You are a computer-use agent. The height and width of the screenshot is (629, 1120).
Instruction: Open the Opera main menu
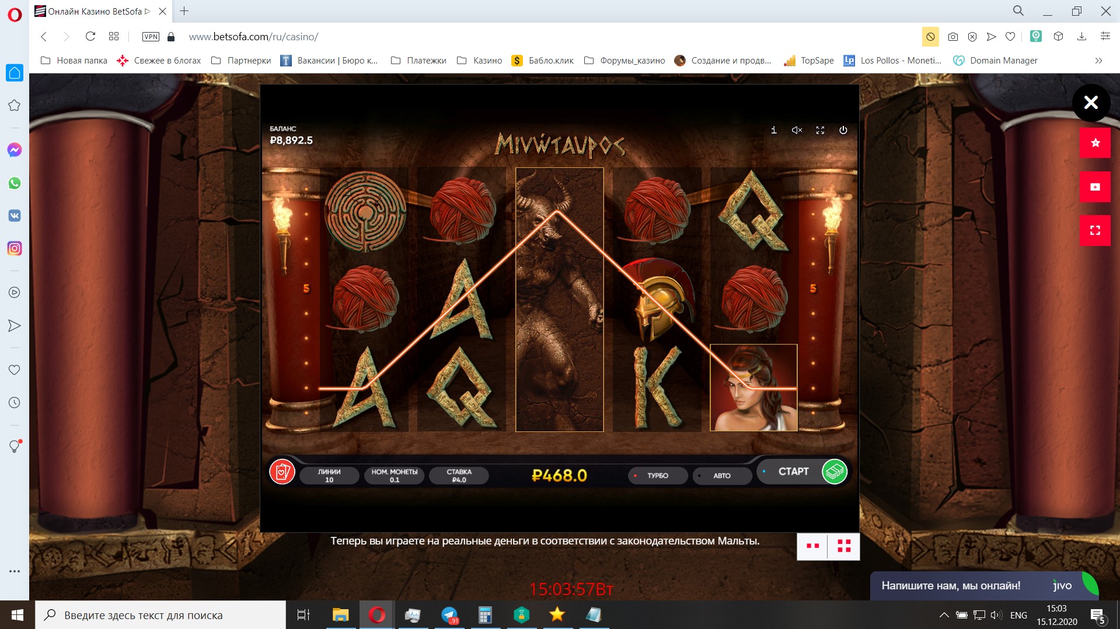tap(15, 14)
